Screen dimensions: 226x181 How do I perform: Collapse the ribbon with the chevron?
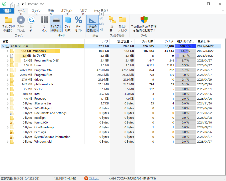(x=223, y=11)
